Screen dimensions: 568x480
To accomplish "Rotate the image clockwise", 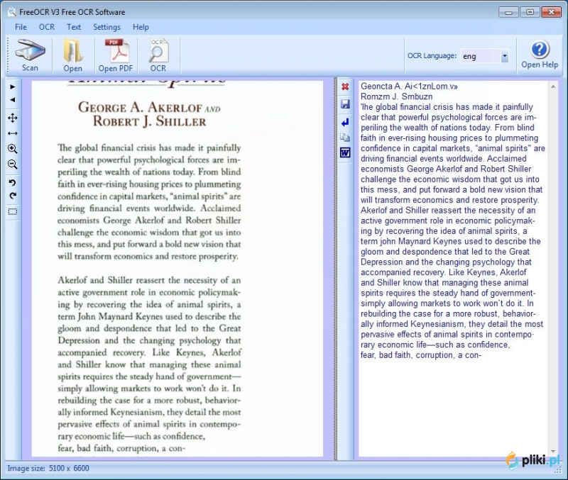I will coord(13,196).
